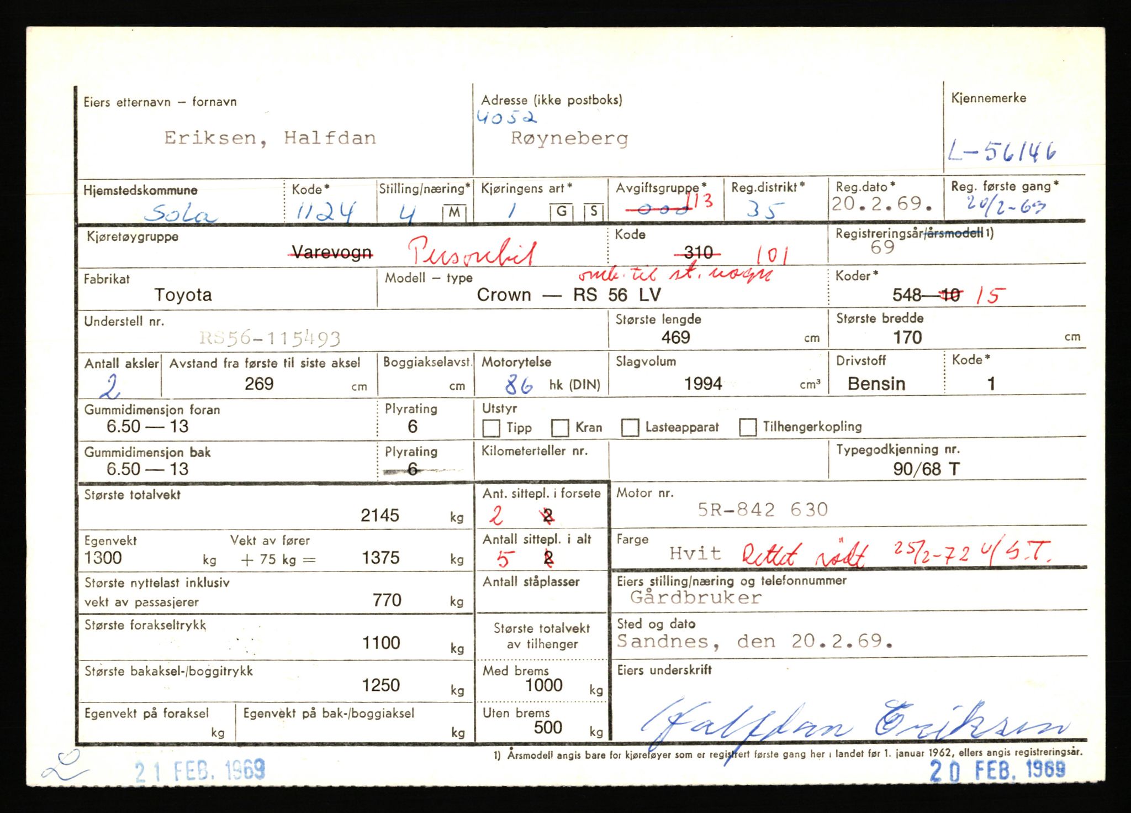This screenshot has width=1131, height=813.
Task: Select Største lengde value 469
Action: (675, 337)
